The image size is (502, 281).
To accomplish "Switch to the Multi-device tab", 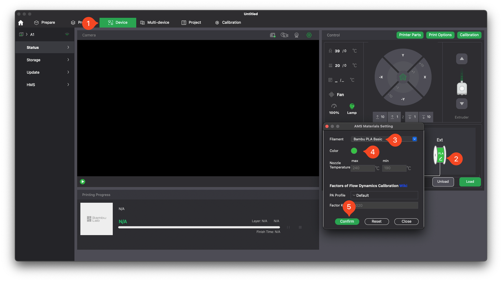I will point(155,23).
